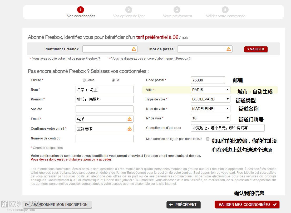Select the M. civility radio button
291x213 pixels.
113,80
